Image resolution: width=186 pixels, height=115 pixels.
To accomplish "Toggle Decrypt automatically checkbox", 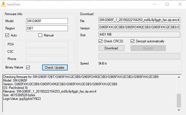I will [132, 41].
